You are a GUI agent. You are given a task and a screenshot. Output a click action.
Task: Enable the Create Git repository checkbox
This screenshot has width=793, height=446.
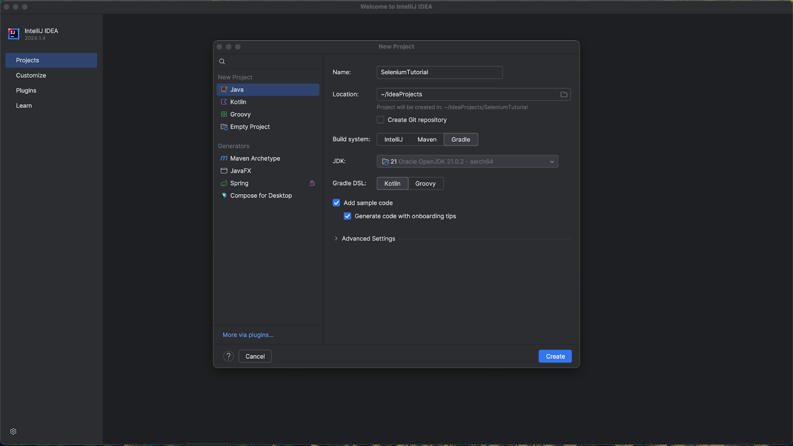click(x=380, y=119)
